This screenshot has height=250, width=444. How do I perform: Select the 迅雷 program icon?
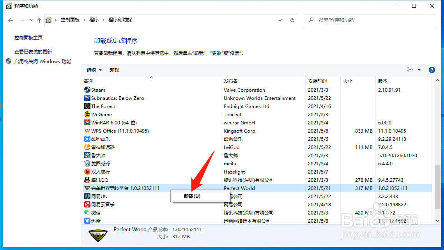[x=87, y=221]
